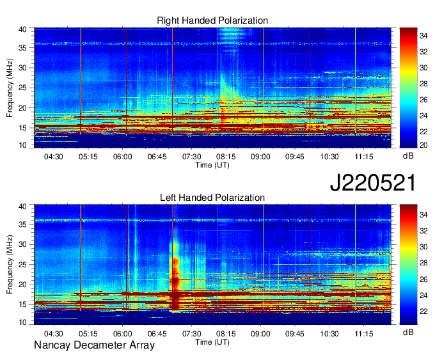This screenshot has width=435, height=353.
Task: Click the 26 dB label on the bottom colorbar
Action: [x=423, y=279]
